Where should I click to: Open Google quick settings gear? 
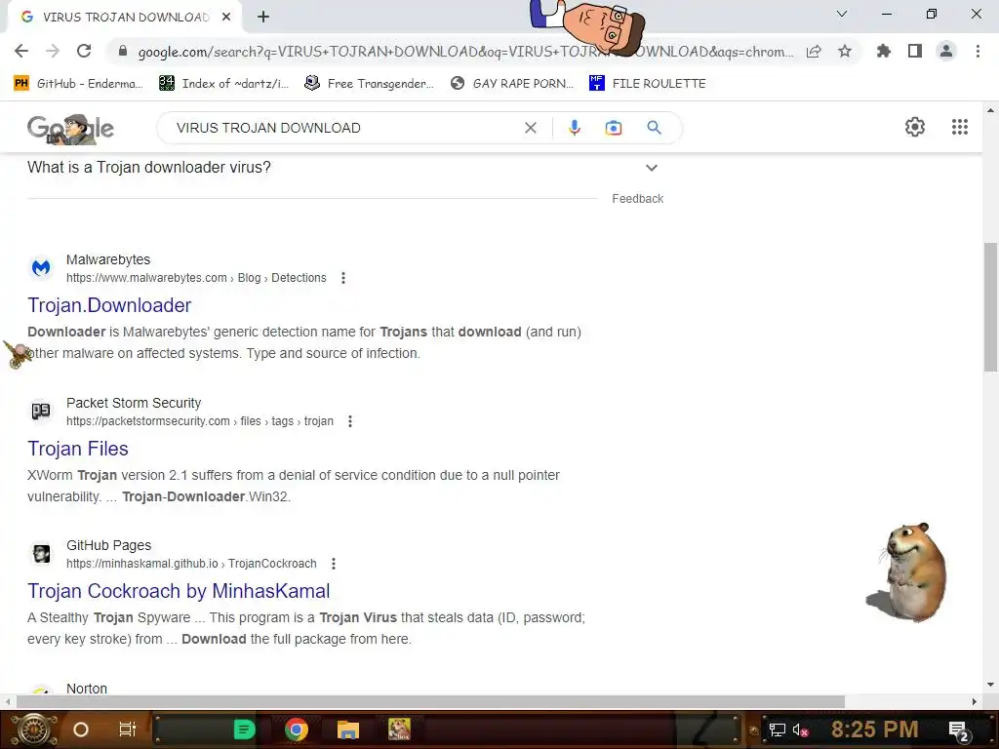pos(915,127)
